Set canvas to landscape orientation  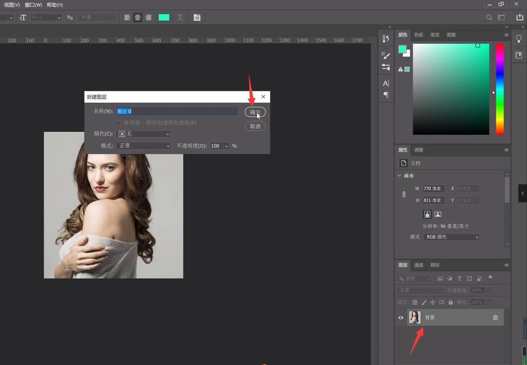pos(438,214)
